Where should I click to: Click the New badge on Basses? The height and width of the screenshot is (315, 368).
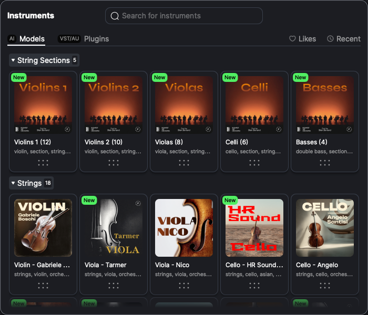(300, 77)
